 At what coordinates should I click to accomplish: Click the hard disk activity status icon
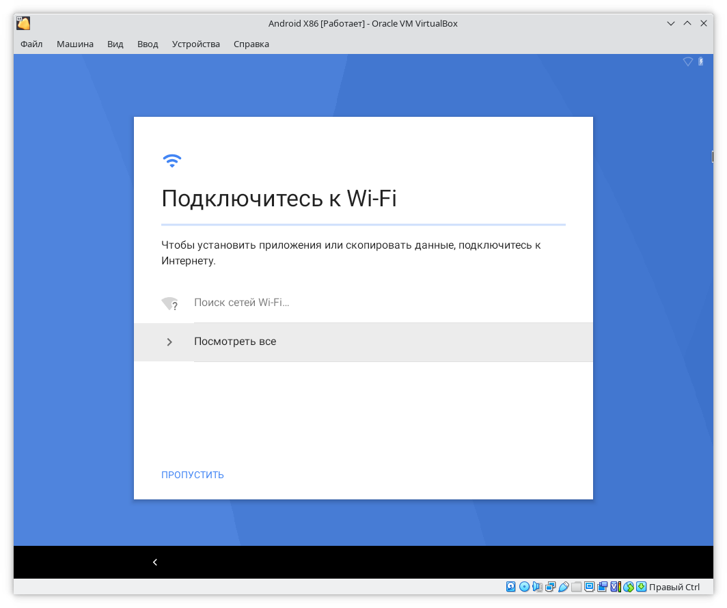coord(511,587)
